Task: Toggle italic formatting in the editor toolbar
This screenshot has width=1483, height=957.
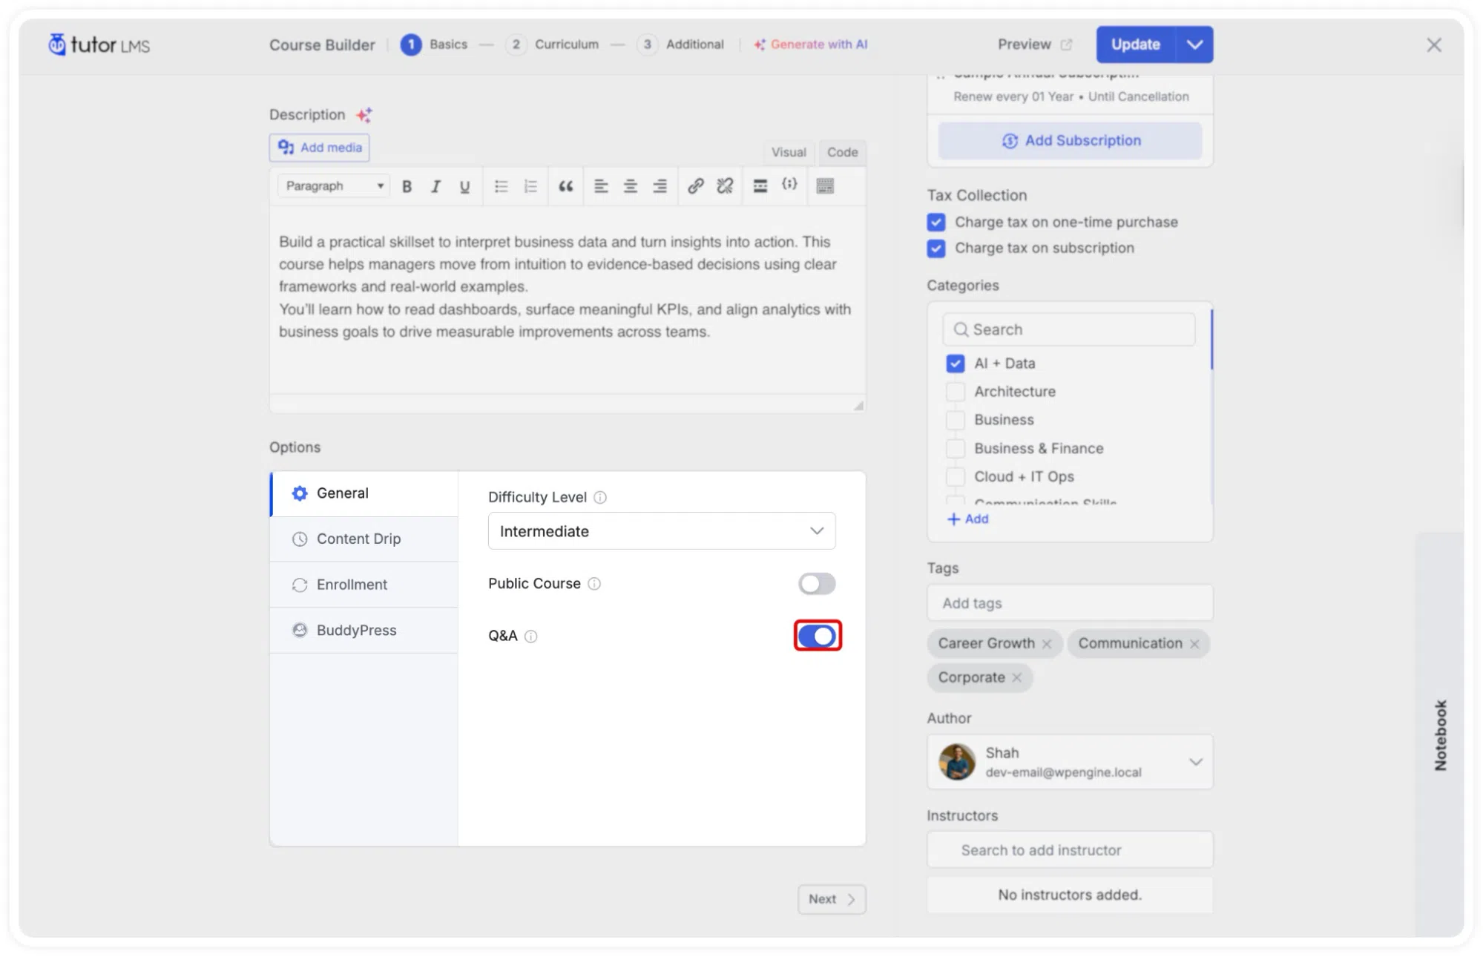Action: (x=435, y=186)
